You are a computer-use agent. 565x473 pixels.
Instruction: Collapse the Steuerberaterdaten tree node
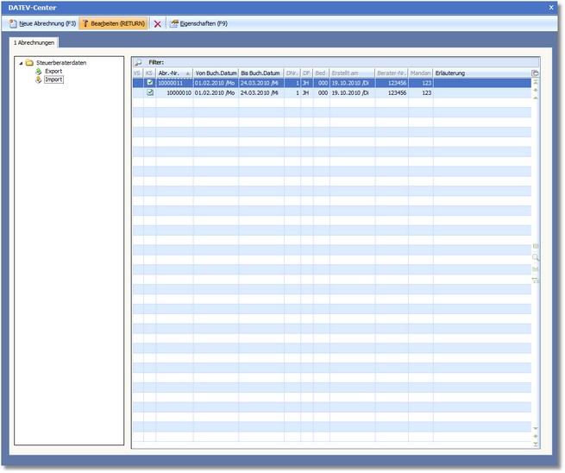tap(20, 63)
